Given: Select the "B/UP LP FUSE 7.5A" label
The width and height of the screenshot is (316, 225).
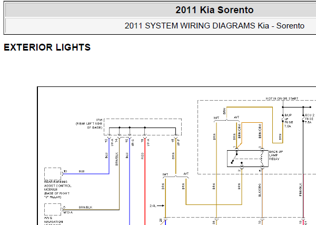Looking at the screenshot, I should (289, 121).
